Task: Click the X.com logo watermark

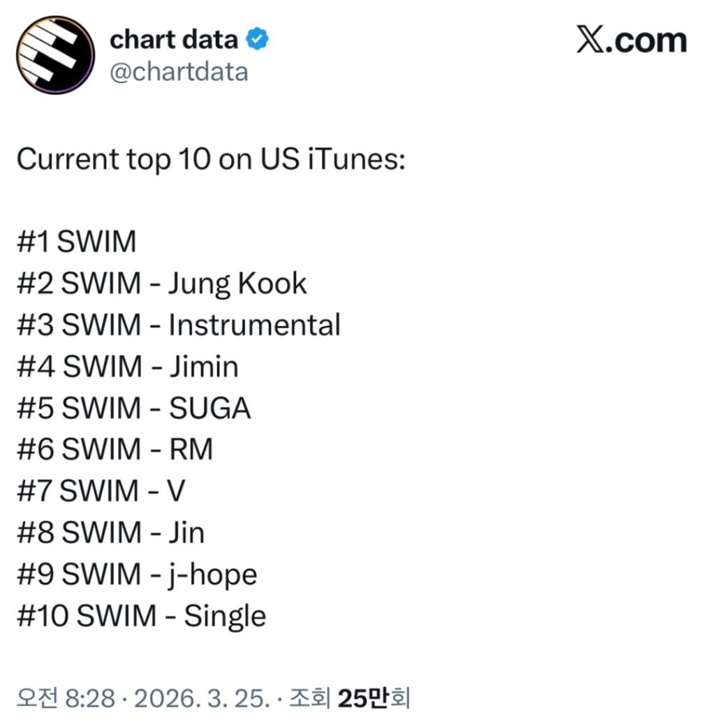Action: 632,40
